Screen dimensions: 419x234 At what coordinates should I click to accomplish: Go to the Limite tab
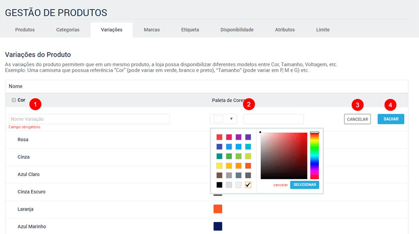[x=323, y=30]
